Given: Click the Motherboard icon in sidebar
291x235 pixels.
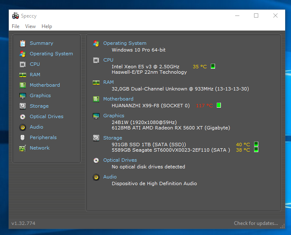Looking at the screenshot, I should point(23,85).
